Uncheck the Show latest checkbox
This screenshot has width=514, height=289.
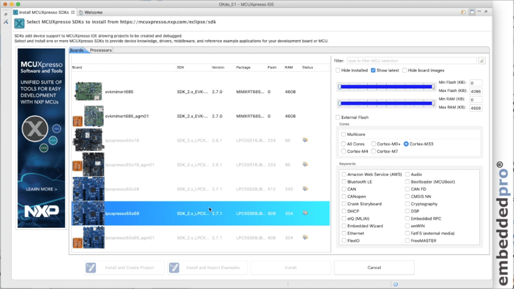click(373, 71)
